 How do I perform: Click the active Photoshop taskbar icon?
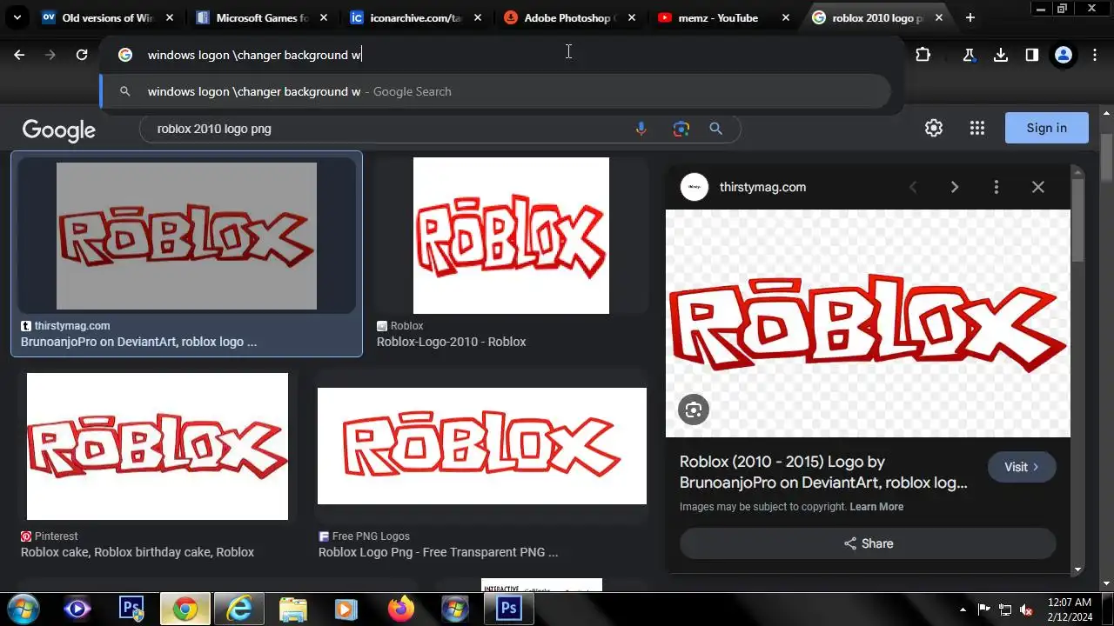pos(508,609)
